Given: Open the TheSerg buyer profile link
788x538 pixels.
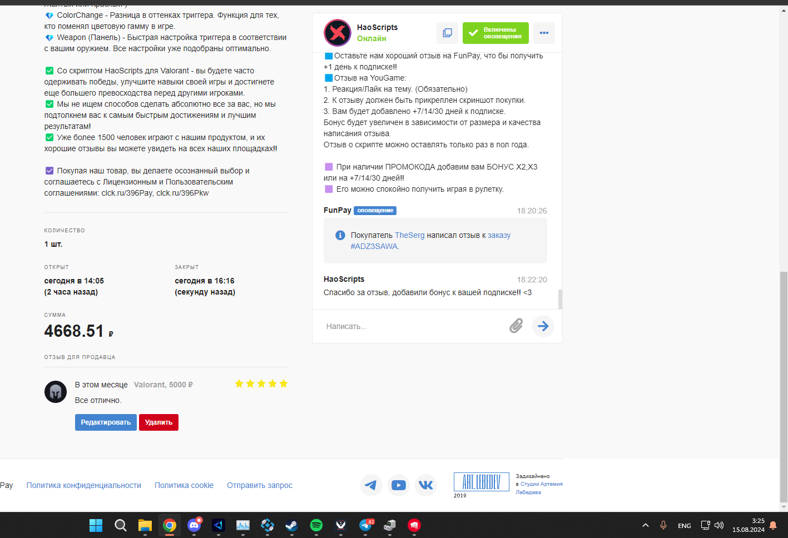Looking at the screenshot, I should [410, 235].
